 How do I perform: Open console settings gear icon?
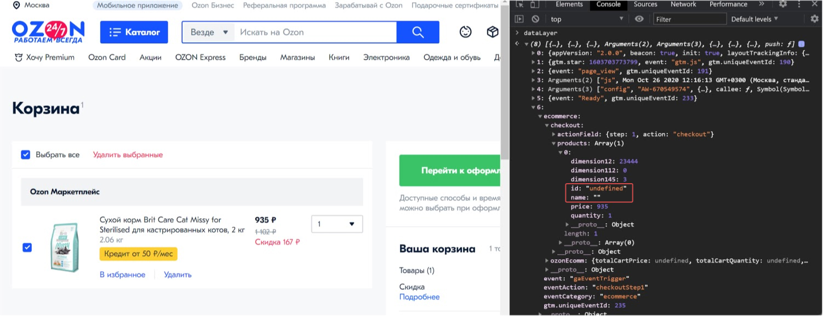[815, 19]
